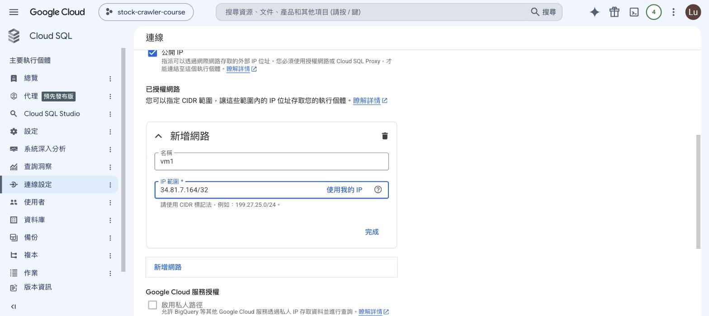709x316 pixels.
Task: Open more options for 系統深入分析
Action: (x=110, y=149)
